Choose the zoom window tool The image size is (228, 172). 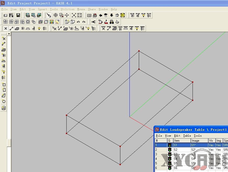[61, 15]
